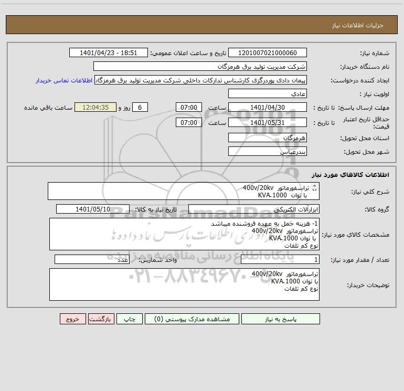This screenshot has height=391, width=404.
Task: Click 'واحد شمارش:' label
Action: coord(158,260)
